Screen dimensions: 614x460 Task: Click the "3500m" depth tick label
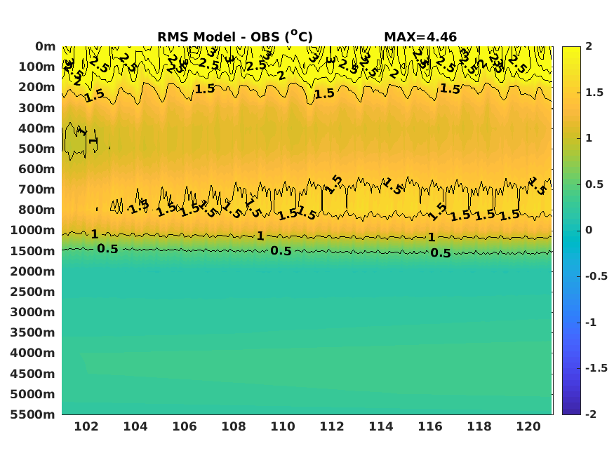(33, 332)
